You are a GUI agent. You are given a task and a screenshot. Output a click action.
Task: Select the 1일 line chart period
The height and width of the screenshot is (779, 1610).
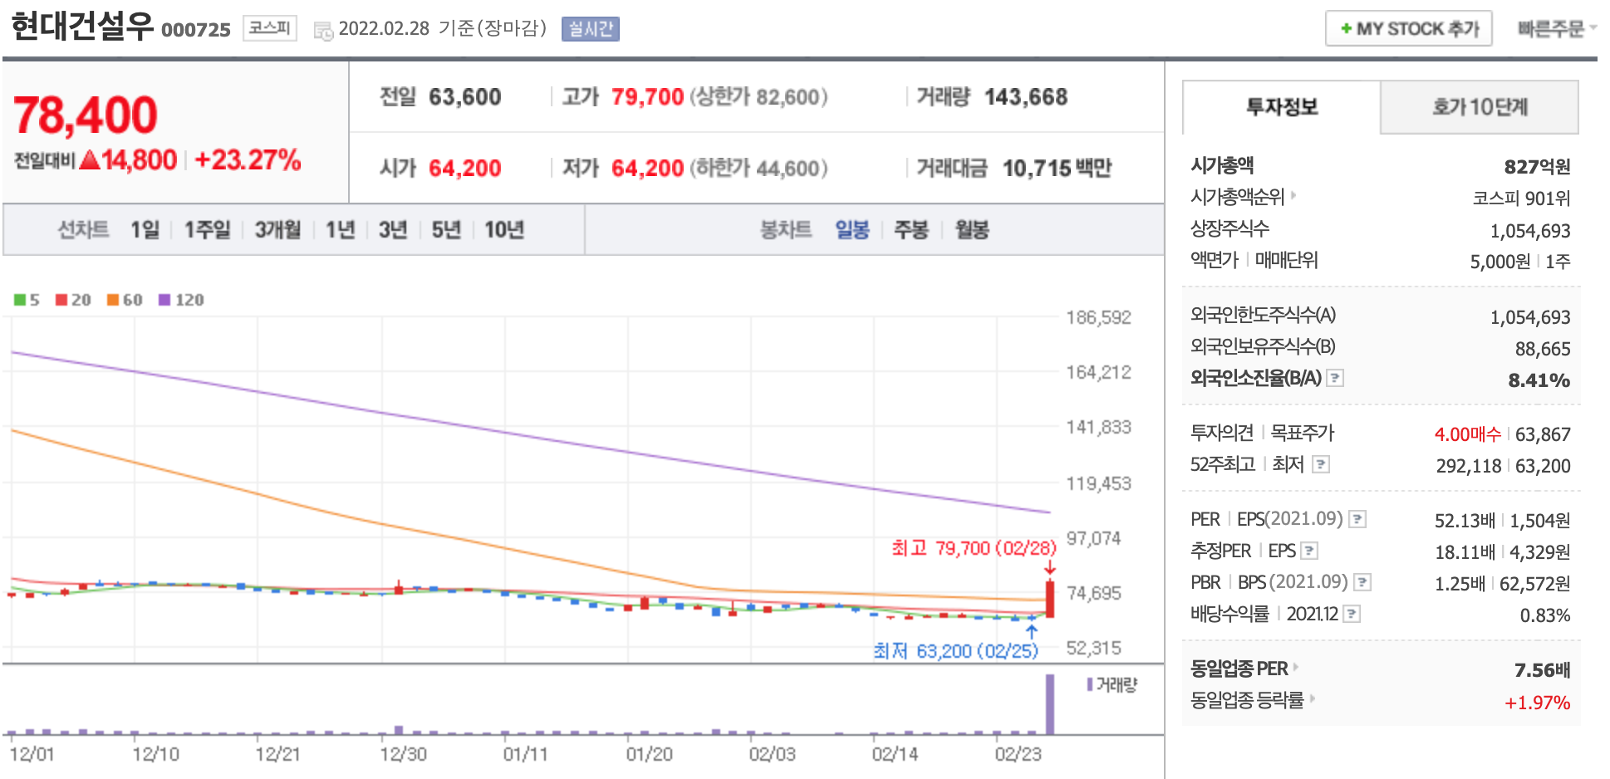click(x=145, y=229)
